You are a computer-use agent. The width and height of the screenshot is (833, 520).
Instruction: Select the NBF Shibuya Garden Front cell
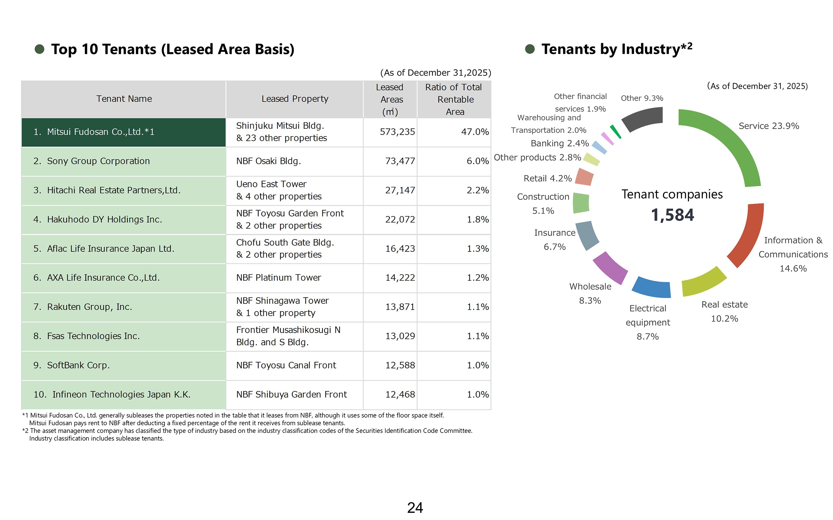[292, 395]
